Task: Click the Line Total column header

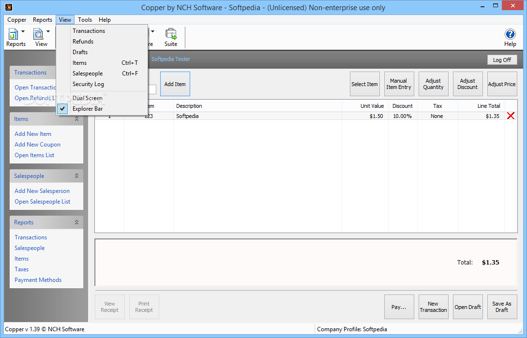Action: tap(481, 106)
